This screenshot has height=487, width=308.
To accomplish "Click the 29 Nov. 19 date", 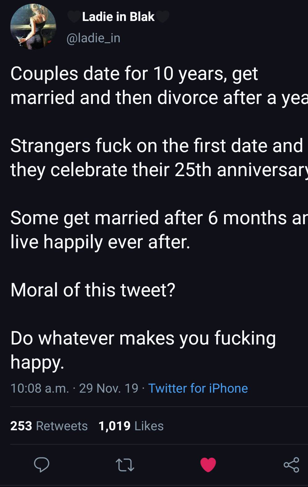I will pyautogui.click(x=108, y=388).
